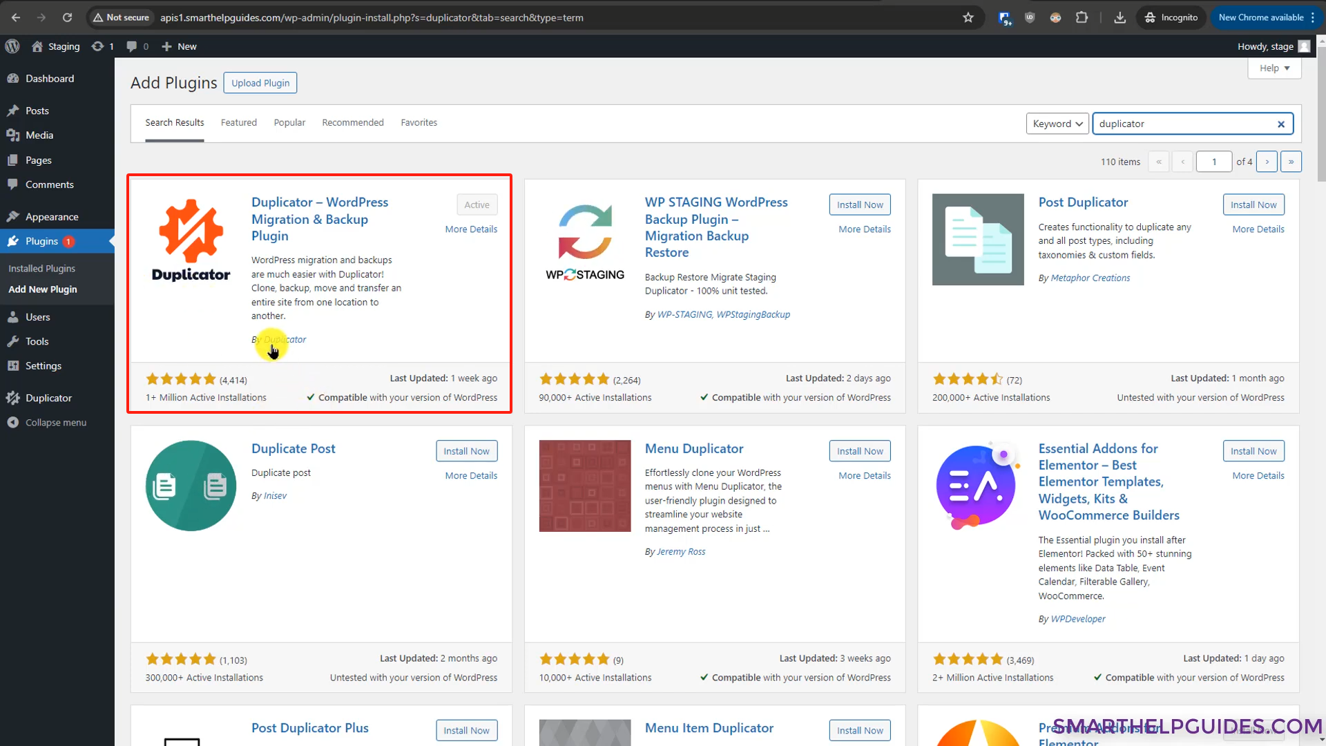Screen dimensions: 1326x746
Task: Toggle the bookmark star in address bar
Action: coord(968,17)
